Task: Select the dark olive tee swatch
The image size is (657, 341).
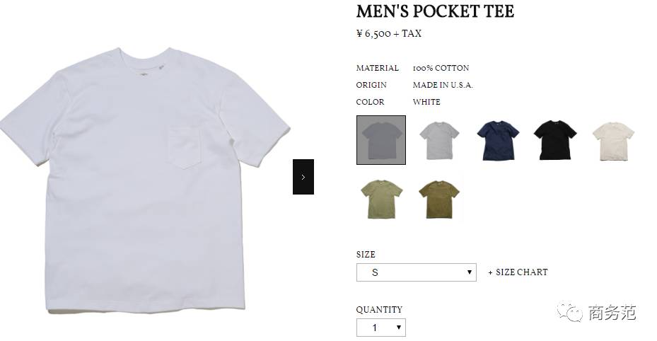Action: coord(439,199)
